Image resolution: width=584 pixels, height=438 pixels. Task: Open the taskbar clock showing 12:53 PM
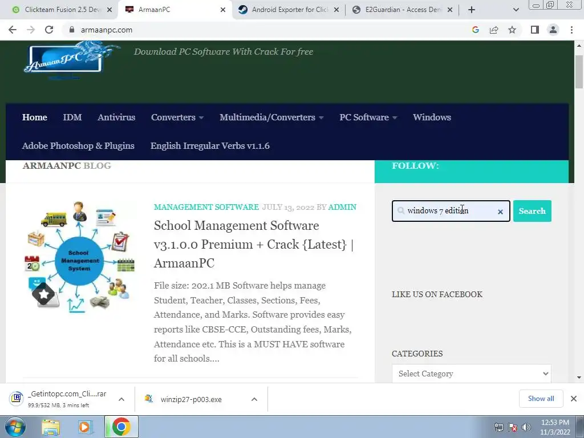click(x=555, y=427)
